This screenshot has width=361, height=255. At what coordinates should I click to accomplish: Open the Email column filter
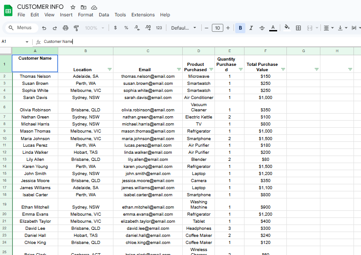tap(179, 69)
